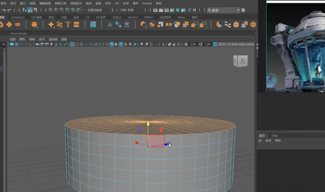Switch to the substance shelf tab
325x192 pixels.
coord(18,17)
